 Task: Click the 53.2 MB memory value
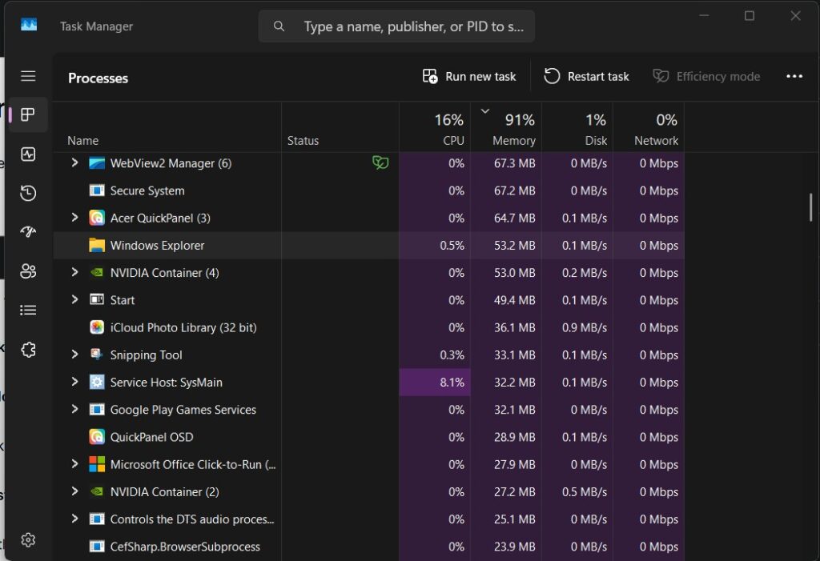(x=515, y=245)
